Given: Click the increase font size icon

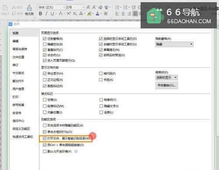Looking at the screenshot, I should point(88,7).
